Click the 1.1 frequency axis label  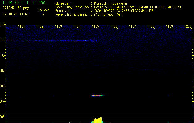(2, 40)
